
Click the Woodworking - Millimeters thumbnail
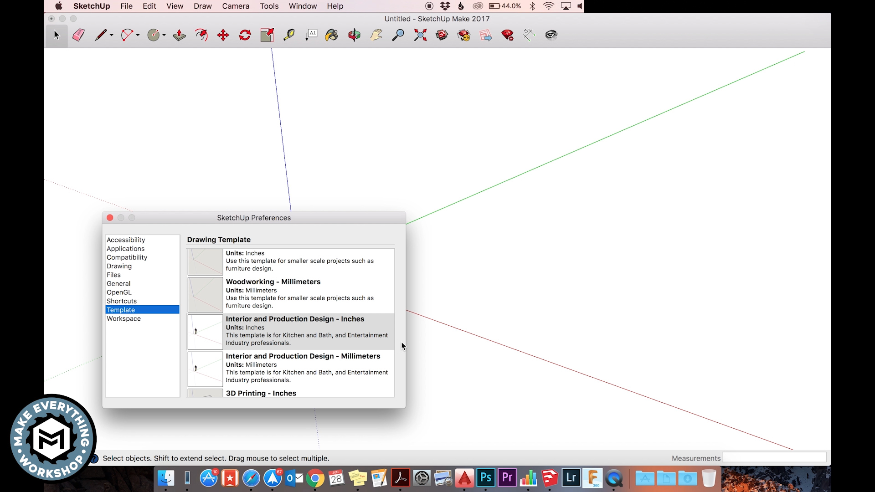click(205, 295)
